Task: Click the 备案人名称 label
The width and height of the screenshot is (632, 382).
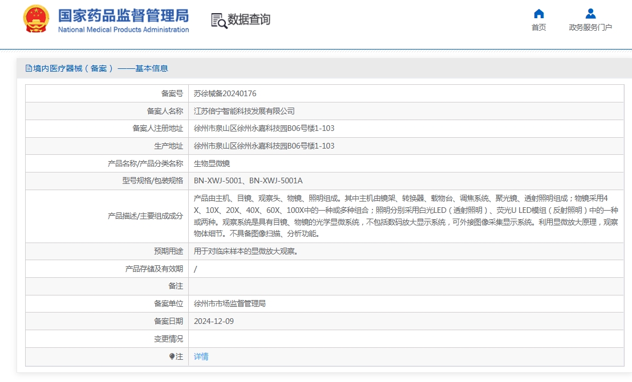Action: pos(165,111)
